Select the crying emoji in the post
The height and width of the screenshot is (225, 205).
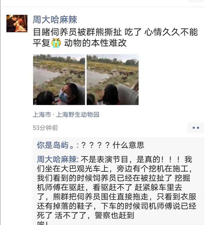coord(56,43)
